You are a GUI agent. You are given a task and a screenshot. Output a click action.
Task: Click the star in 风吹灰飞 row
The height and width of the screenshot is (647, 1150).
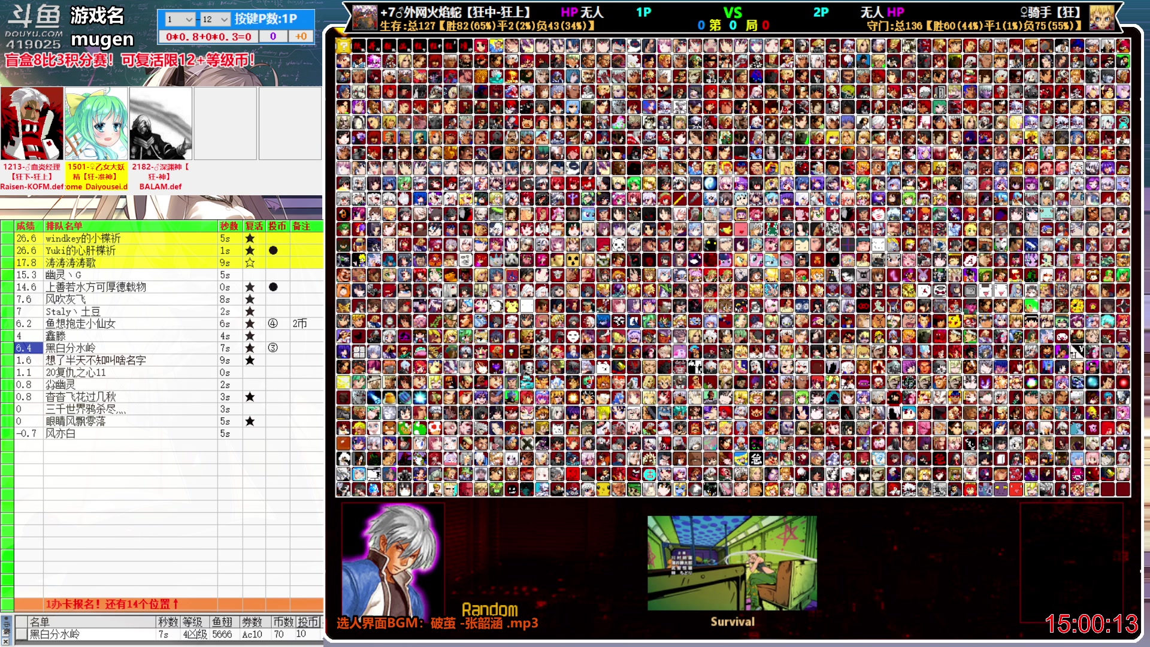point(250,299)
